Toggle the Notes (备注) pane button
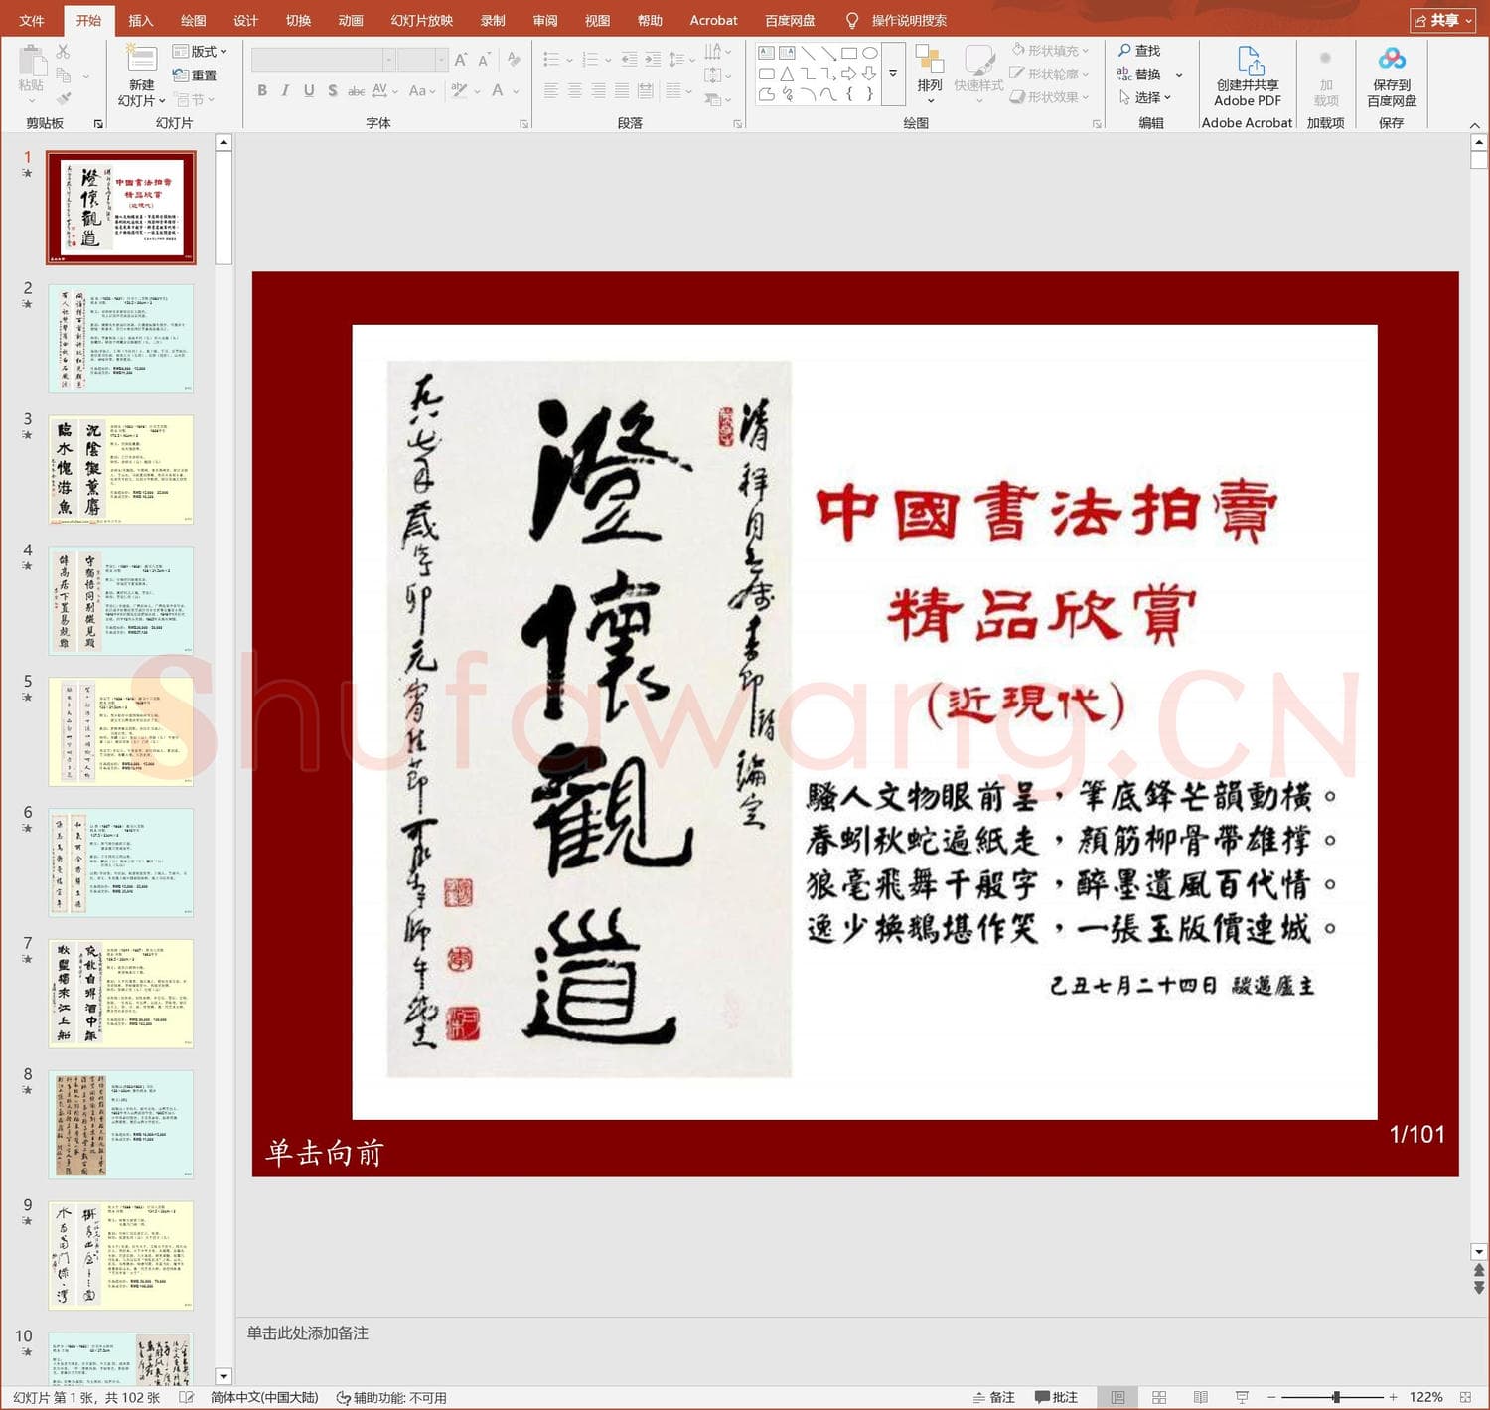This screenshot has height=1410, width=1490. pyautogui.click(x=994, y=1397)
